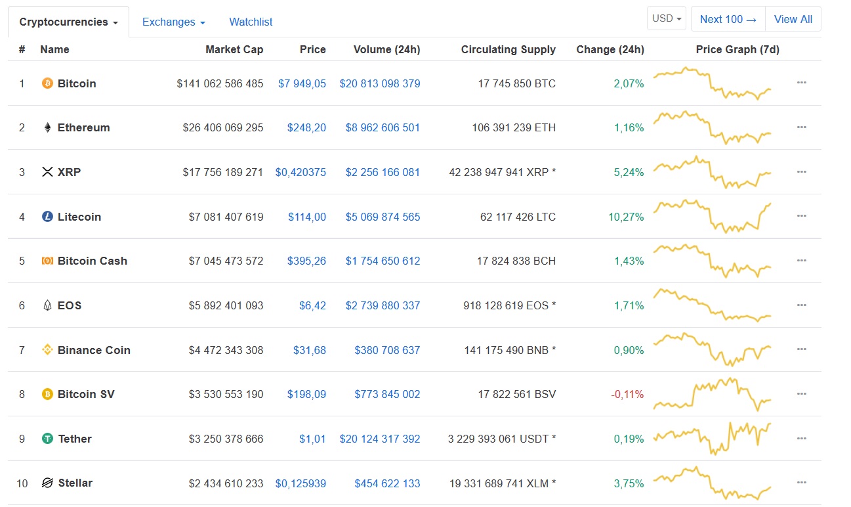Image resolution: width=851 pixels, height=507 pixels.
Task: Open the ellipsis menu for Bitcoin Cash row
Action: coord(801,260)
